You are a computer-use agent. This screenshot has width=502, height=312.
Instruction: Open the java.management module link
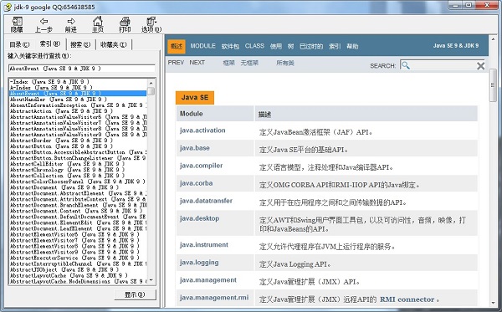(208, 280)
